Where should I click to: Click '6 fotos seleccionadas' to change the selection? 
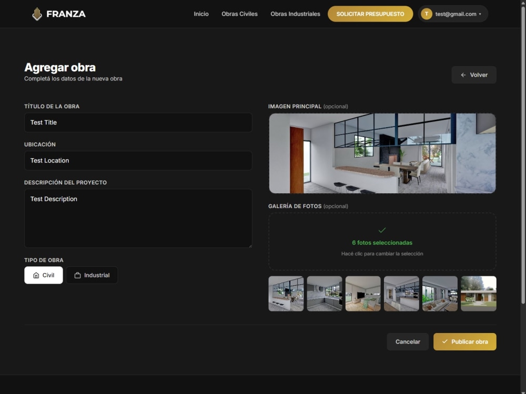(382, 243)
